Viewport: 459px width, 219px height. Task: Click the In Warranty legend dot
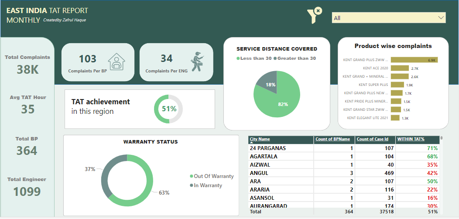pos(192,185)
